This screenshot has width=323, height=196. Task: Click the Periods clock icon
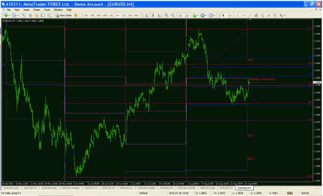pyautogui.click(x=203, y=15)
